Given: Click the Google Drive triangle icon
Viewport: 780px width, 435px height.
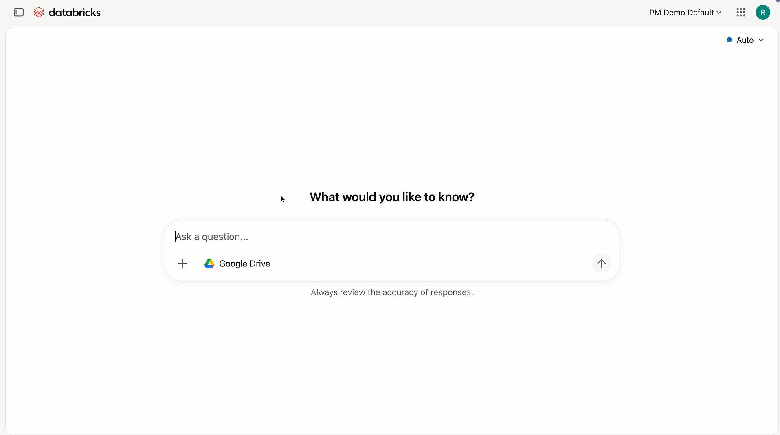Looking at the screenshot, I should click(x=209, y=264).
